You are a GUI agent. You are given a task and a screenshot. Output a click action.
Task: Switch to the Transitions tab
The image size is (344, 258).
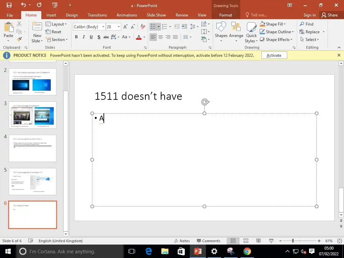point(97,15)
